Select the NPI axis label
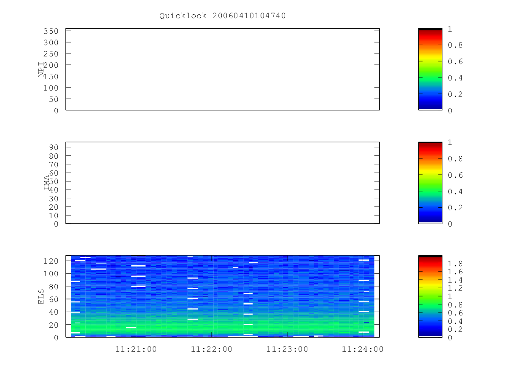 41,69
